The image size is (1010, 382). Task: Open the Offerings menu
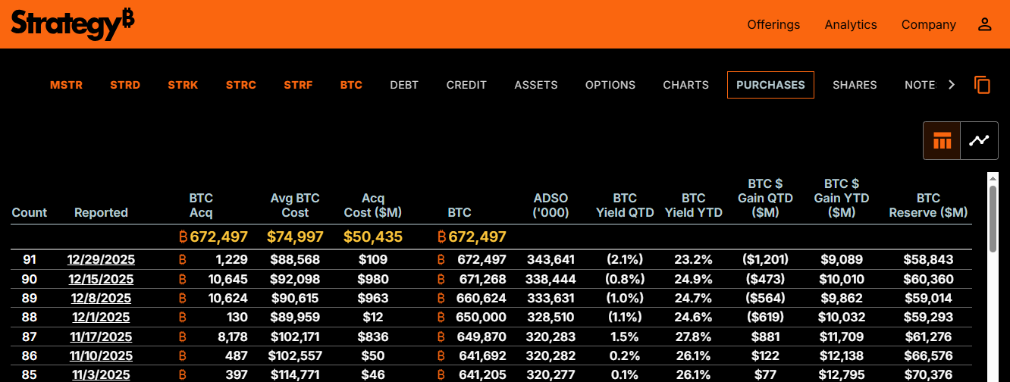773,24
